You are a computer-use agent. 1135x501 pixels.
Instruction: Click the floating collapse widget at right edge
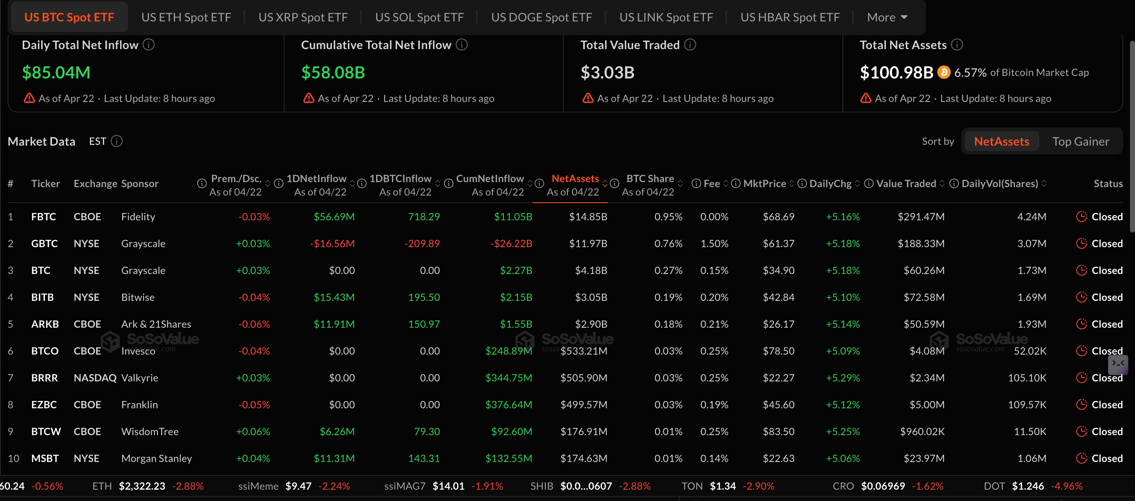tap(1118, 363)
